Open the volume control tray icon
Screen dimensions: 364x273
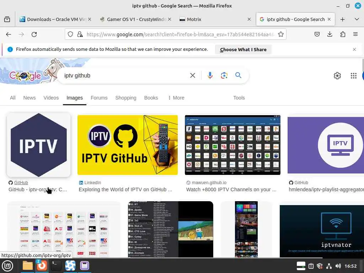338,266
